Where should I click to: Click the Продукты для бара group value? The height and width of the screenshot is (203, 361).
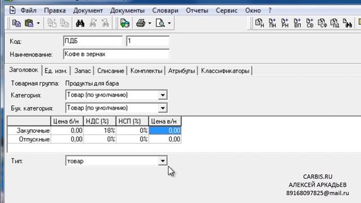92,83
